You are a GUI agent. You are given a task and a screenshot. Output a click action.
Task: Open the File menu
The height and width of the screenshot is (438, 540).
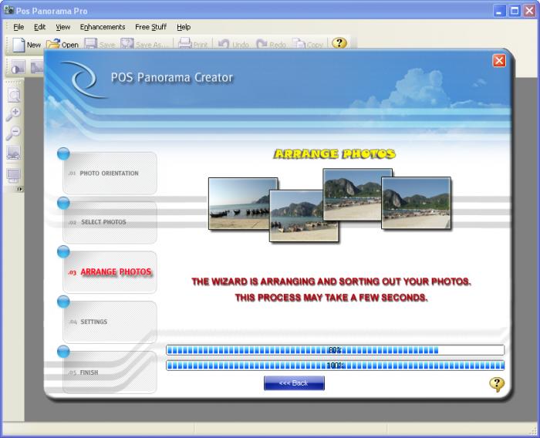coord(19,27)
